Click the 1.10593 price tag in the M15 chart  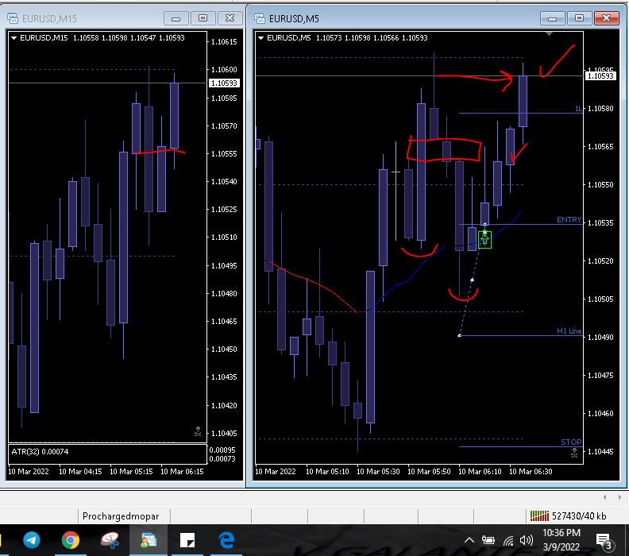224,83
